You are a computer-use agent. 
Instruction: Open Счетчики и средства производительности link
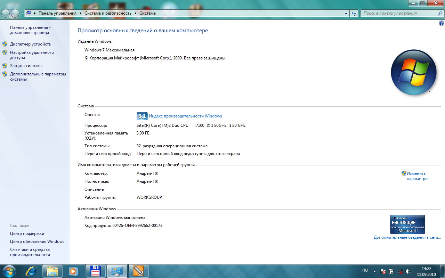[30, 252]
